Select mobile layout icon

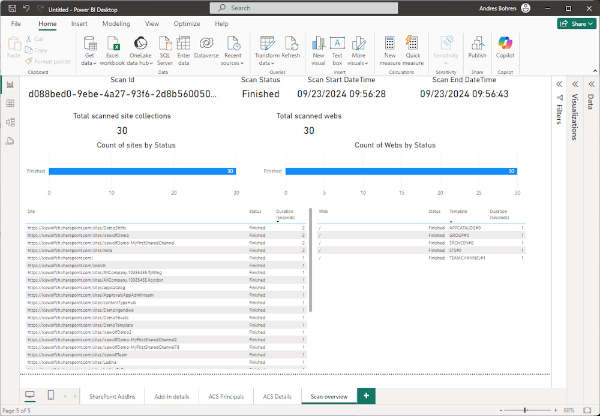(50, 396)
